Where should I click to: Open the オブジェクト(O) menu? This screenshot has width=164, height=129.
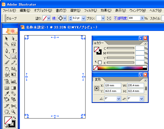[x=43, y=10]
